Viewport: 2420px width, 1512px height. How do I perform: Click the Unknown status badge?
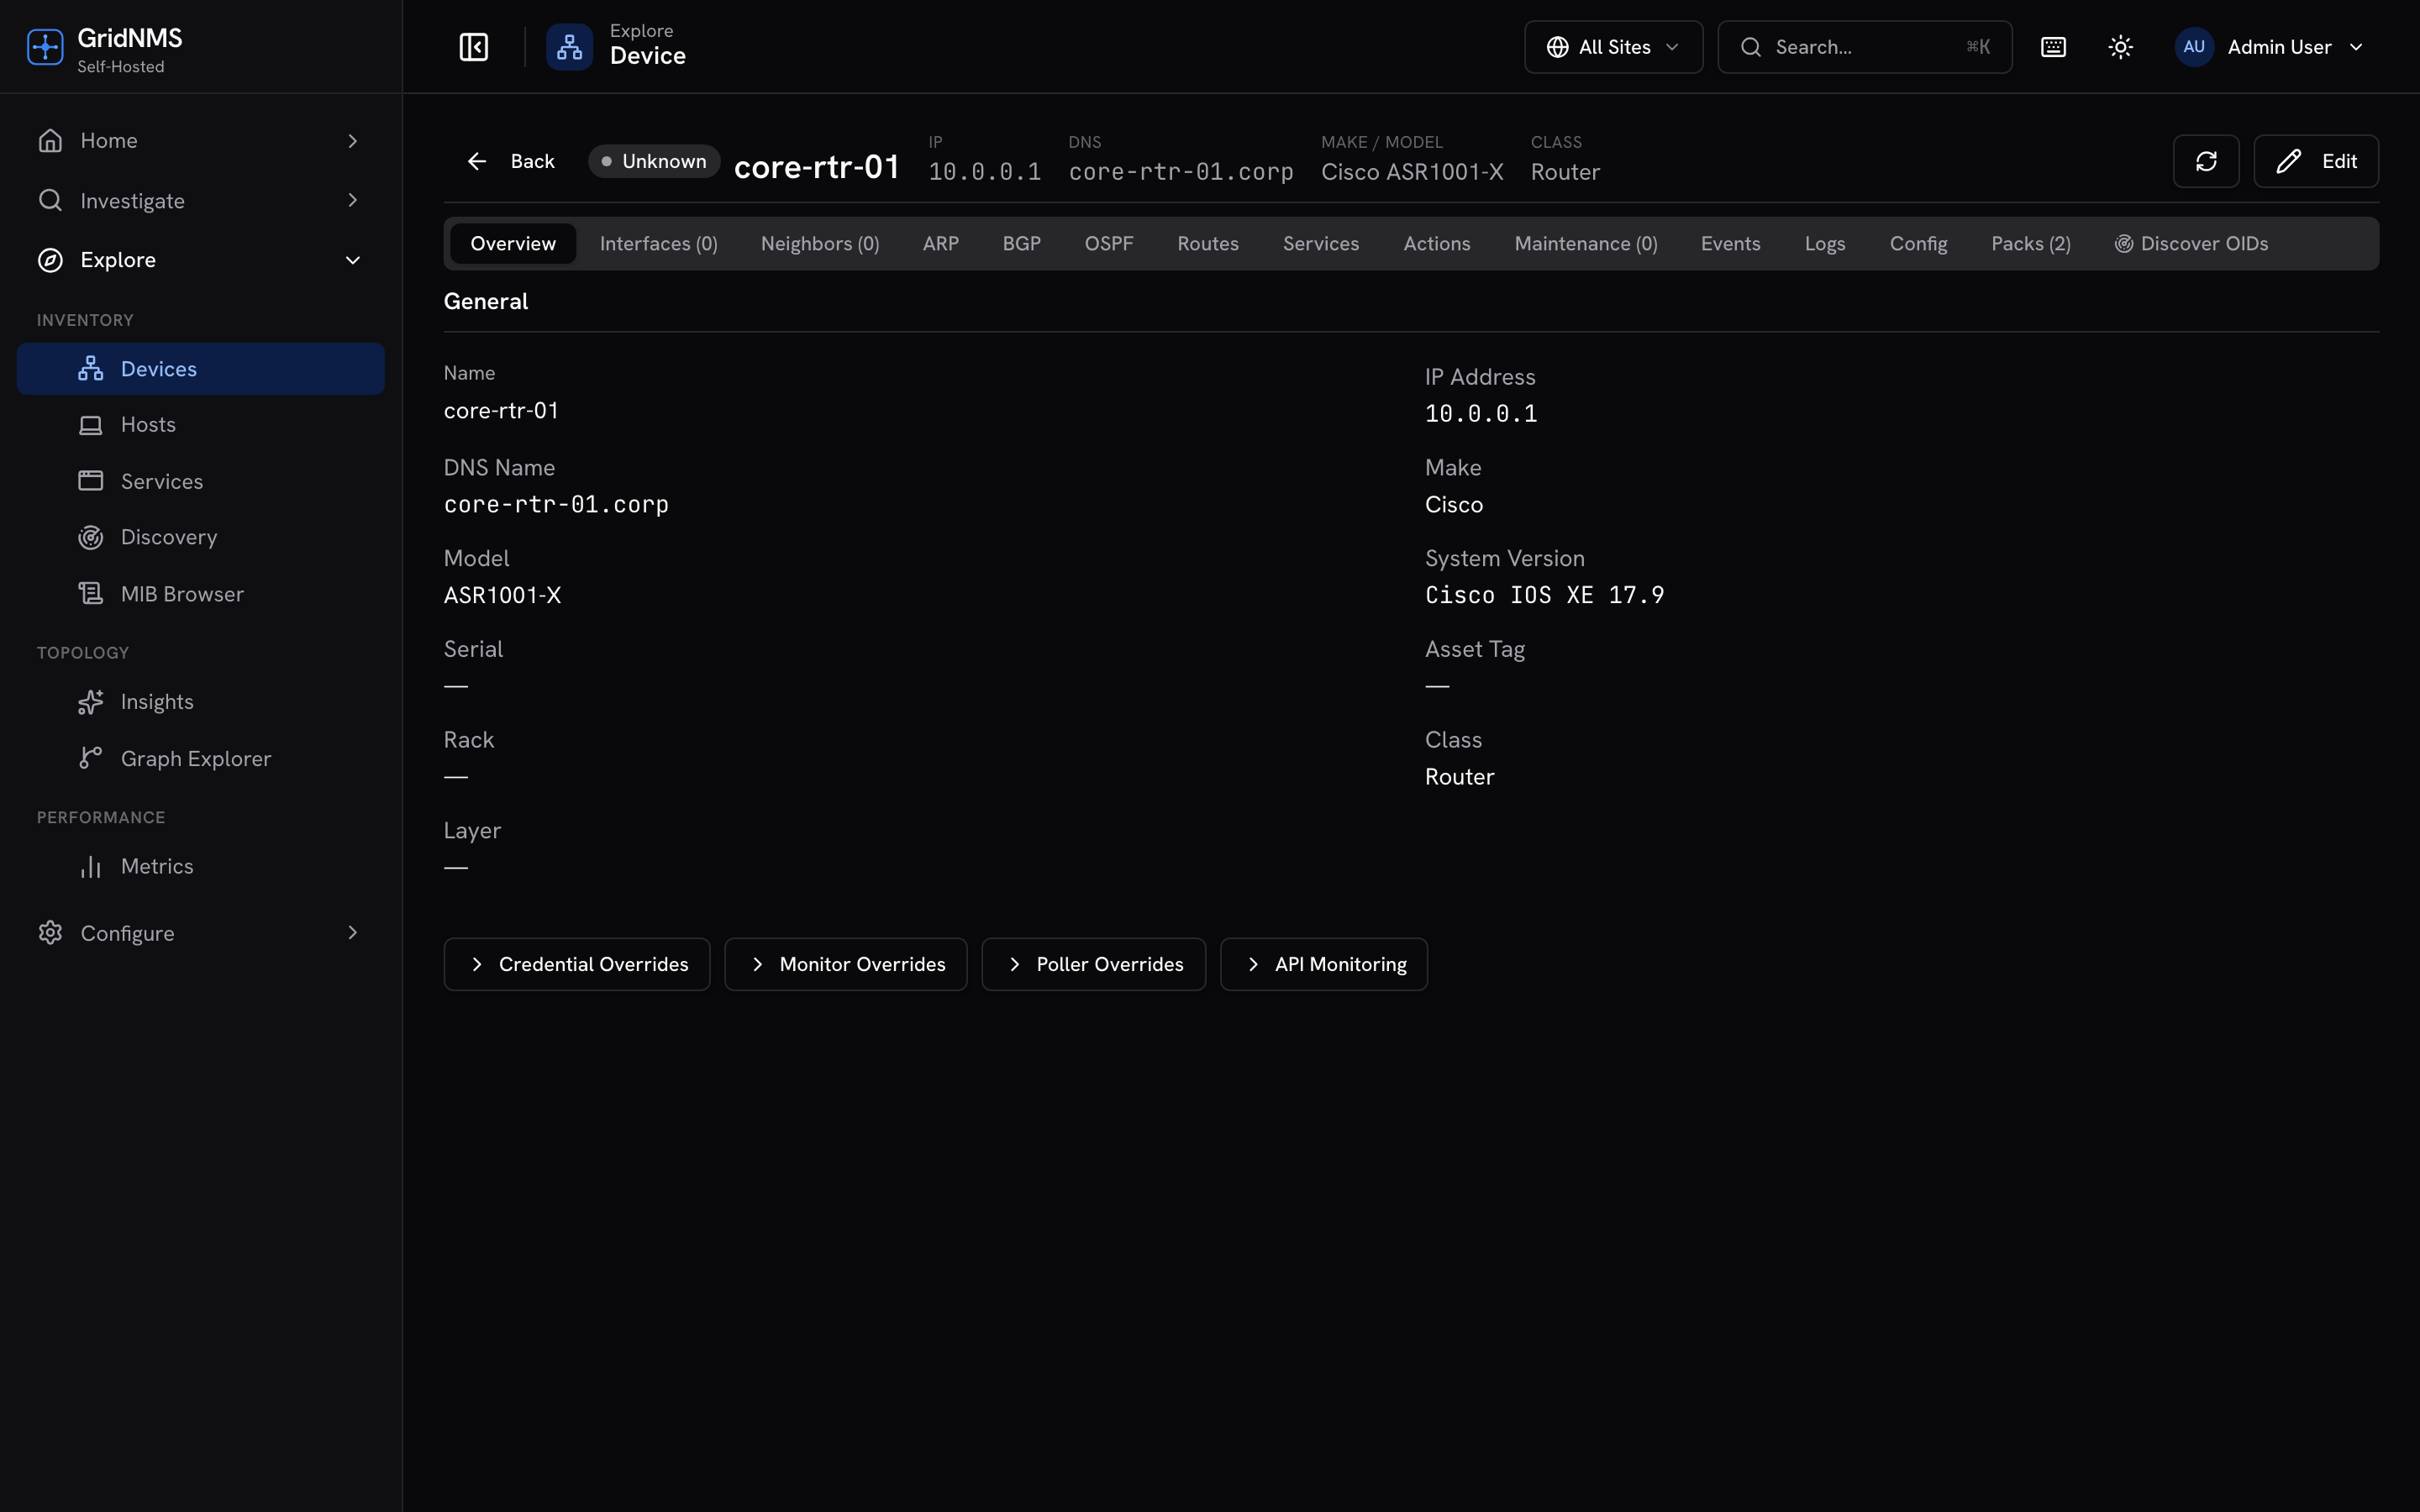[653, 161]
